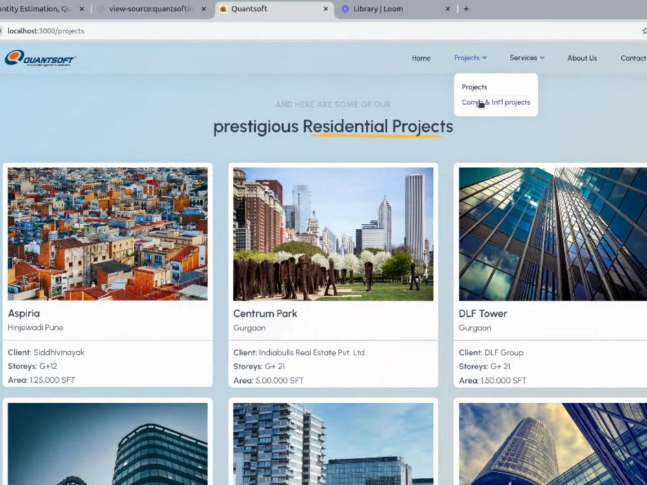
Task: Open the apartment towers thumbnail in second row
Action: pos(333,444)
